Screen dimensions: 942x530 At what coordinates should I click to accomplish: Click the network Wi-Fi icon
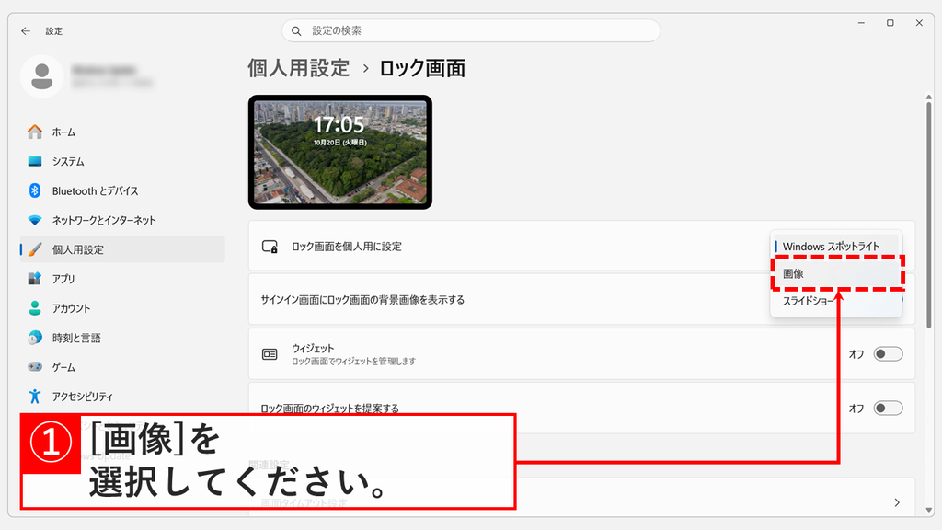tap(35, 220)
